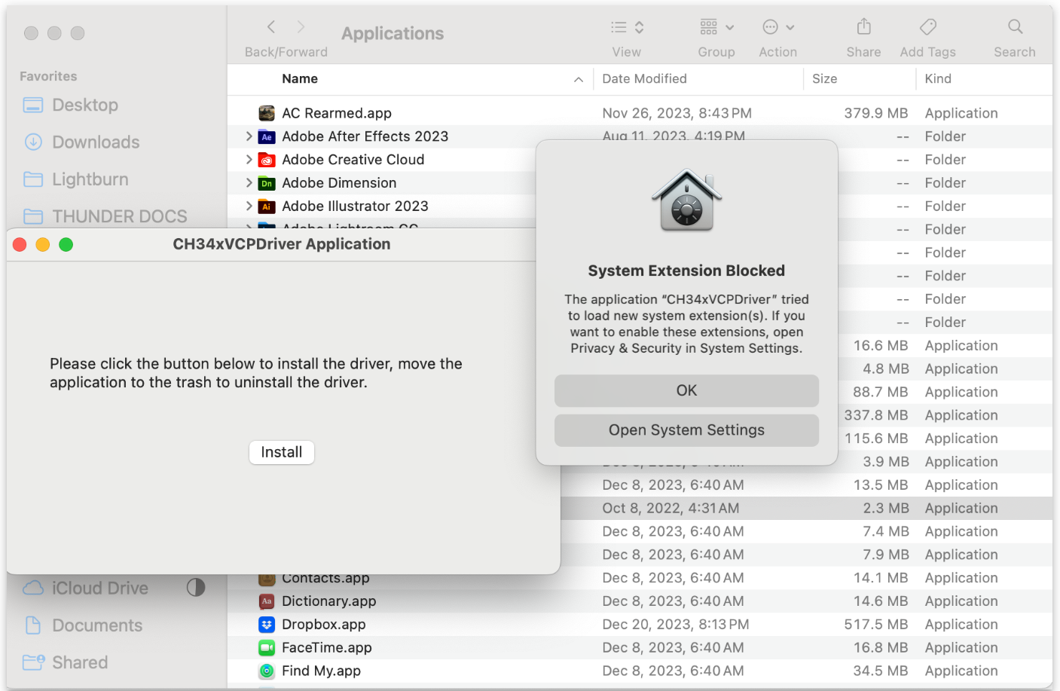The image size is (1060, 691).
Task: Expand the Adobe Illustrator 2023 folder
Action: coord(249,206)
